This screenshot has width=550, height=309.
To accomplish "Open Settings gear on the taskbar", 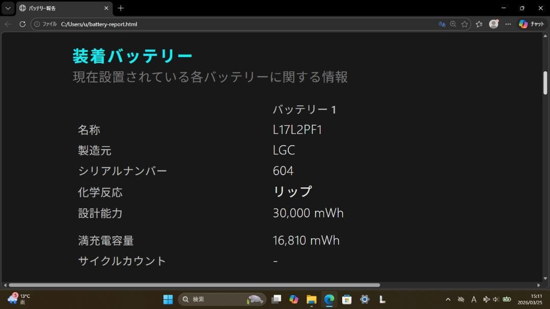I will [x=365, y=299].
